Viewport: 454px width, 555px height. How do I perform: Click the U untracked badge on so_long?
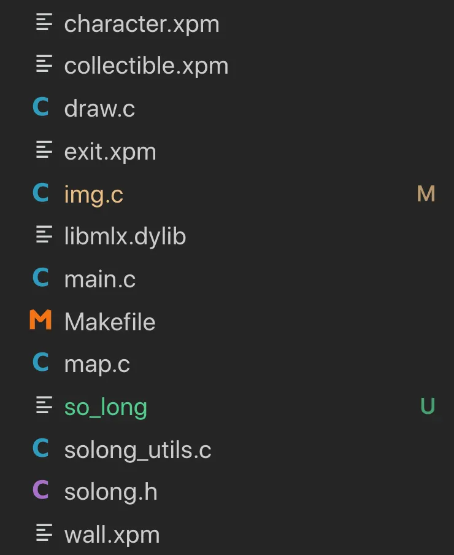click(428, 406)
